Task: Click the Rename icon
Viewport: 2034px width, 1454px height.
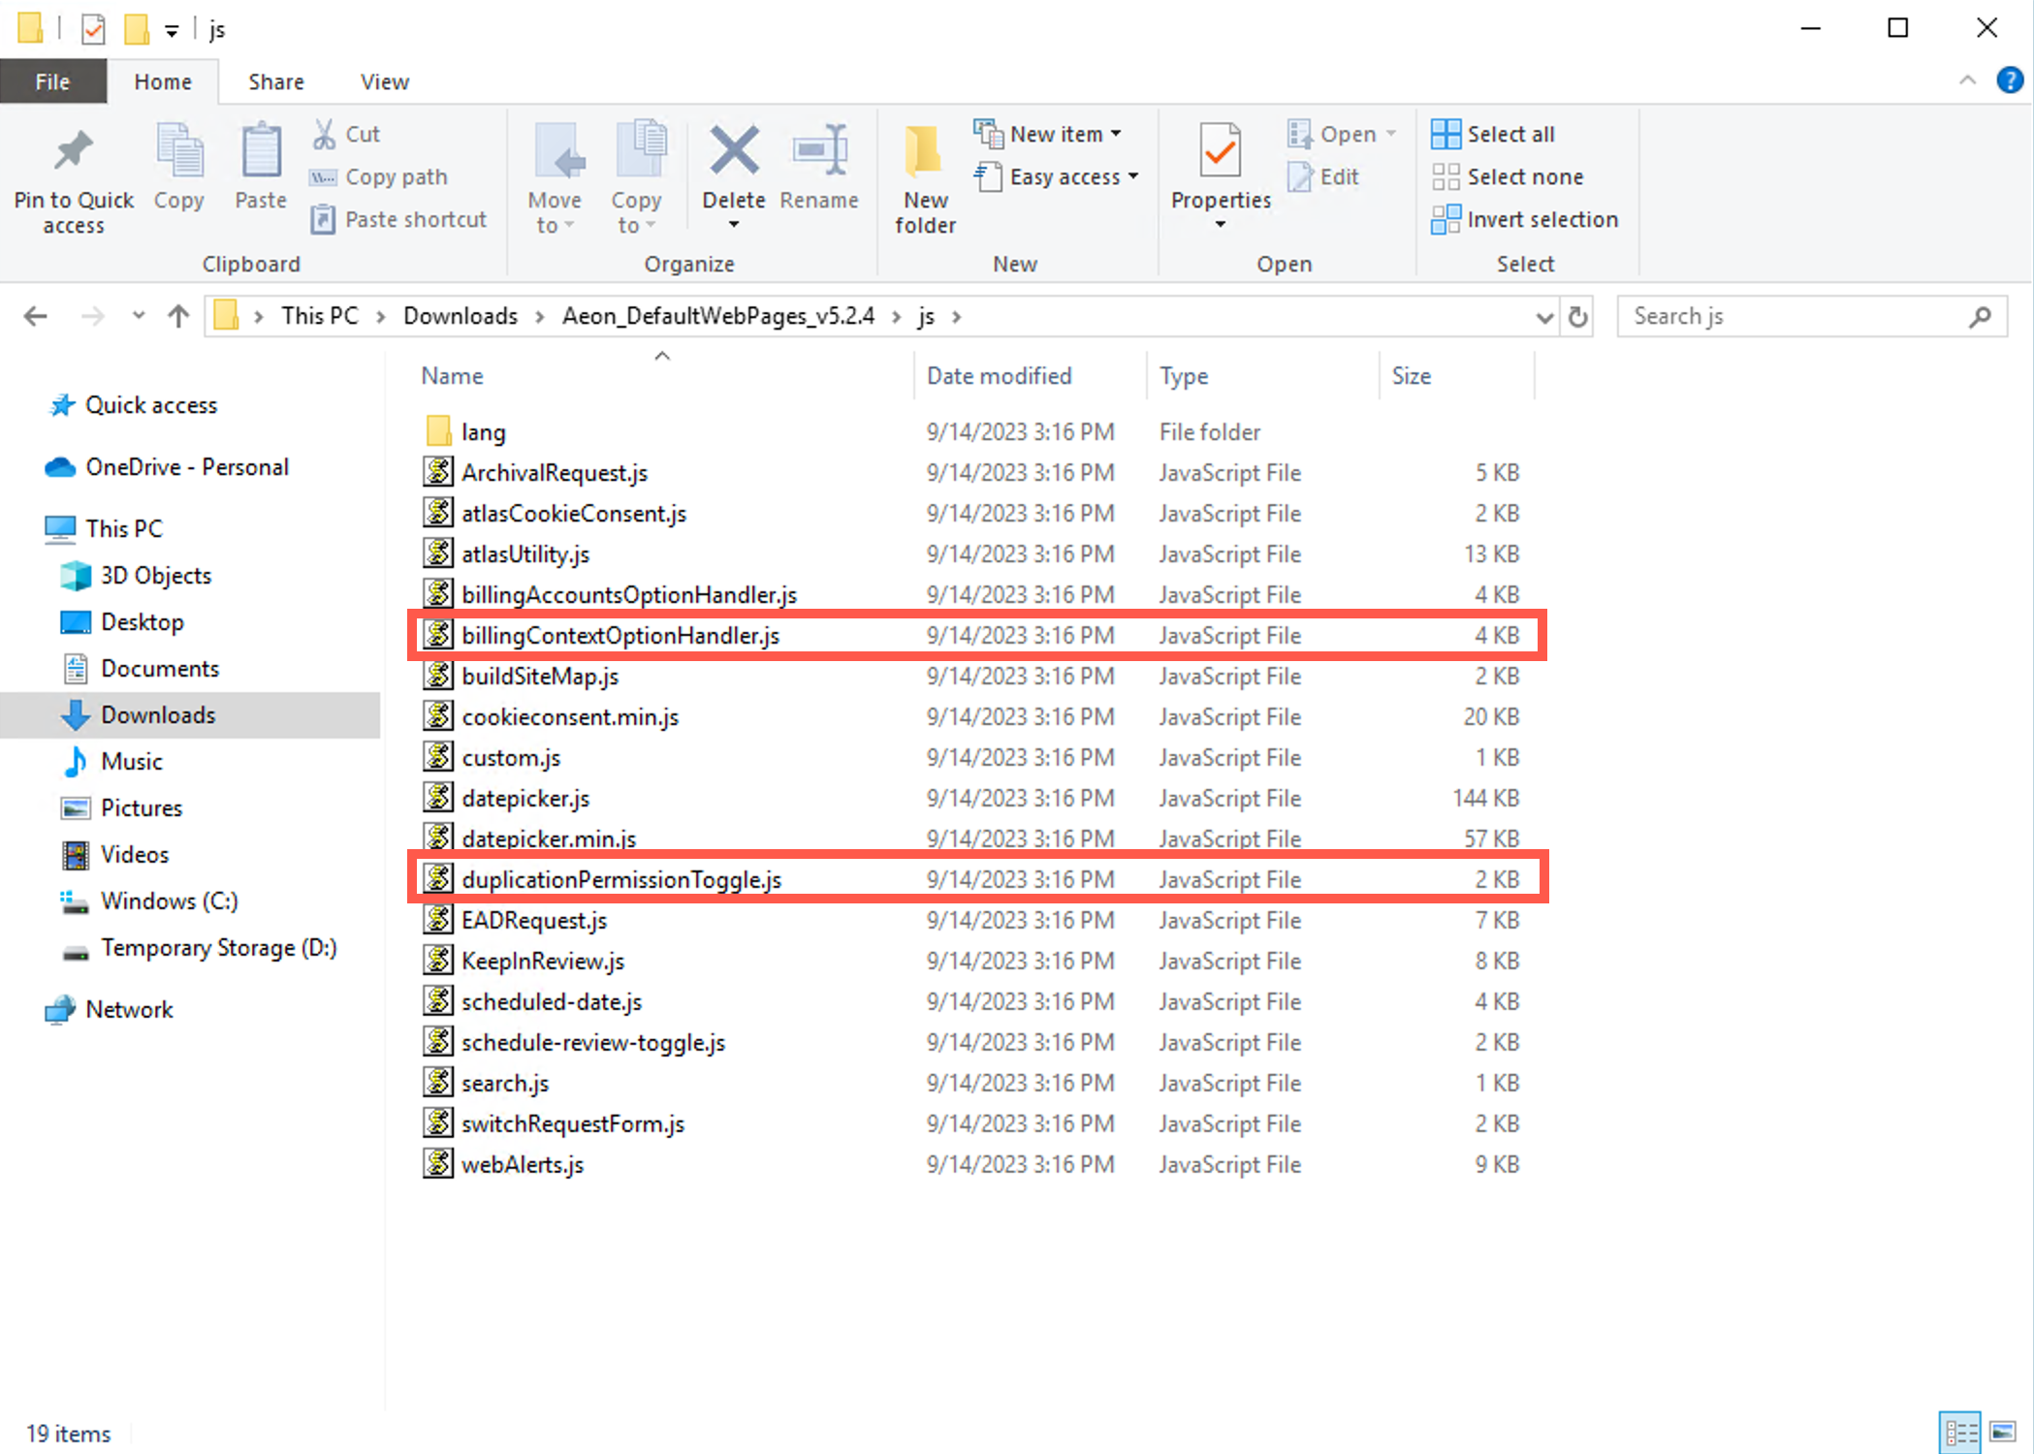Action: [x=819, y=174]
